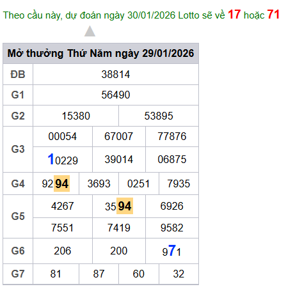Image resolution: width=286 pixels, height=289 pixels.
Task: Click the G2 number 53895
Action: 159,116
